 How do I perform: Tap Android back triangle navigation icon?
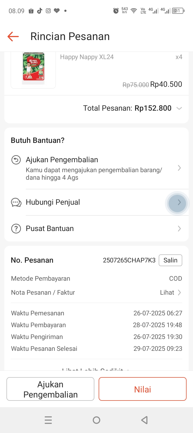pos(144,420)
